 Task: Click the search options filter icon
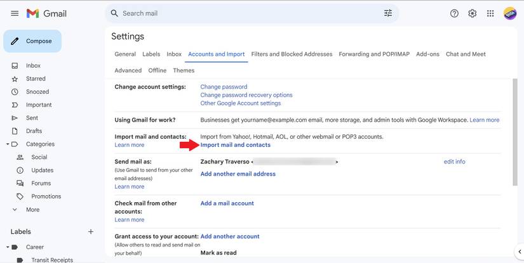(388, 13)
